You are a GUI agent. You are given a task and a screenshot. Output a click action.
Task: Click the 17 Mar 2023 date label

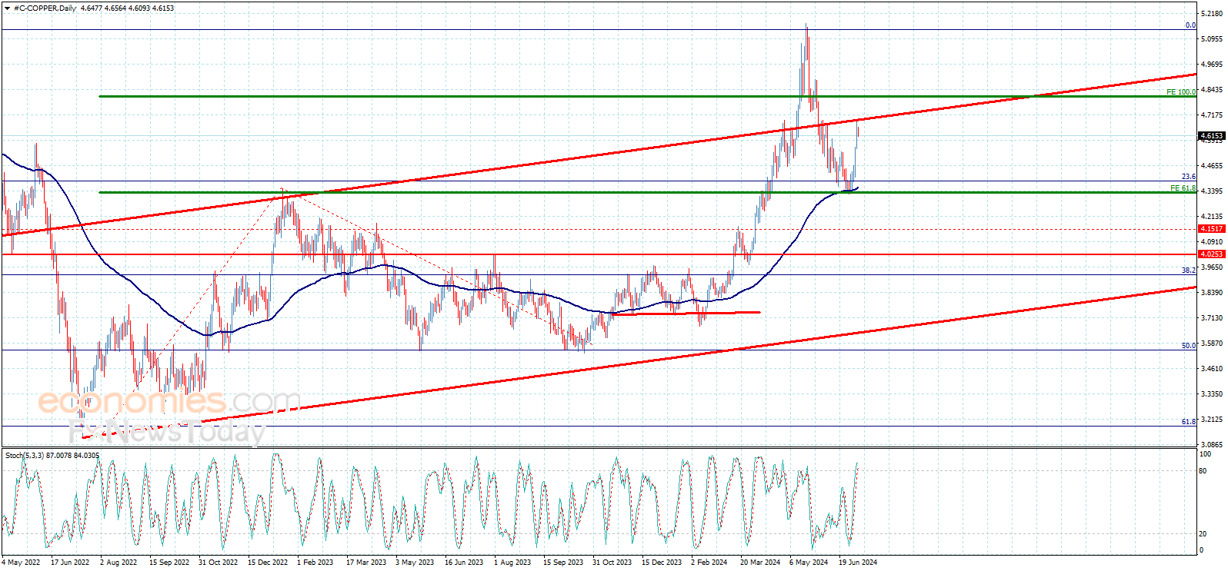(x=366, y=562)
